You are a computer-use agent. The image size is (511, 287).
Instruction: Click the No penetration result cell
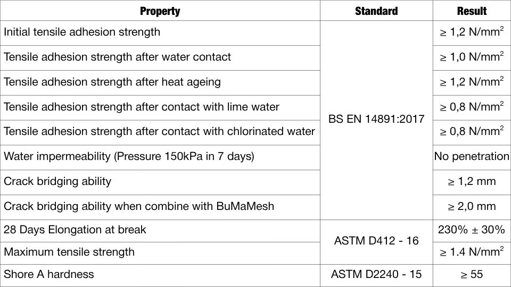472,156
